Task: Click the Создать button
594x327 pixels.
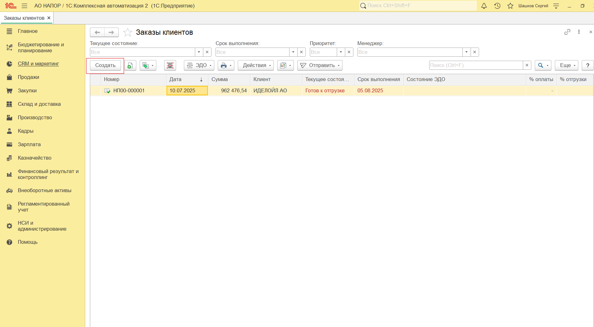Action: click(x=105, y=65)
